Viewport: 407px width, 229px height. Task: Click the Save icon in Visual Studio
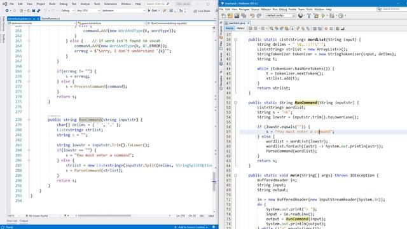pos(34,11)
